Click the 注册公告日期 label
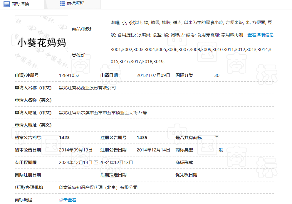Image resolution: width=292 pixels, height=204 pixels. (x=113, y=150)
